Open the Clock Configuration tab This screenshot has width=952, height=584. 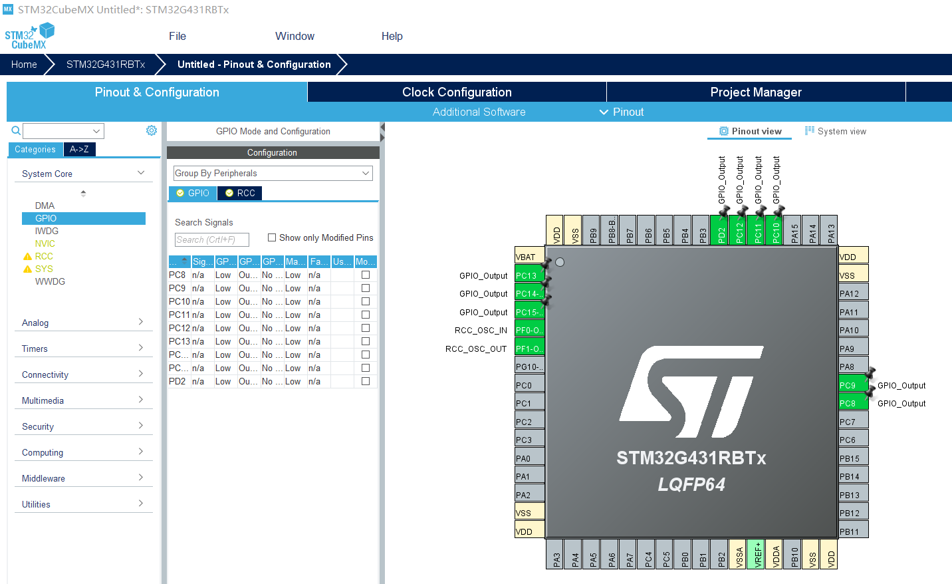pyautogui.click(x=456, y=92)
